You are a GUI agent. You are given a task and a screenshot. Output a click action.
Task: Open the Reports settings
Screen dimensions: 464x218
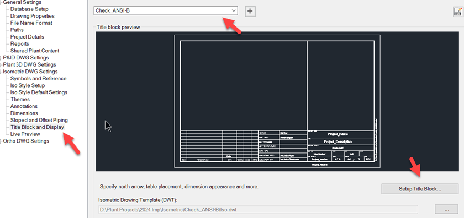pyautogui.click(x=20, y=43)
